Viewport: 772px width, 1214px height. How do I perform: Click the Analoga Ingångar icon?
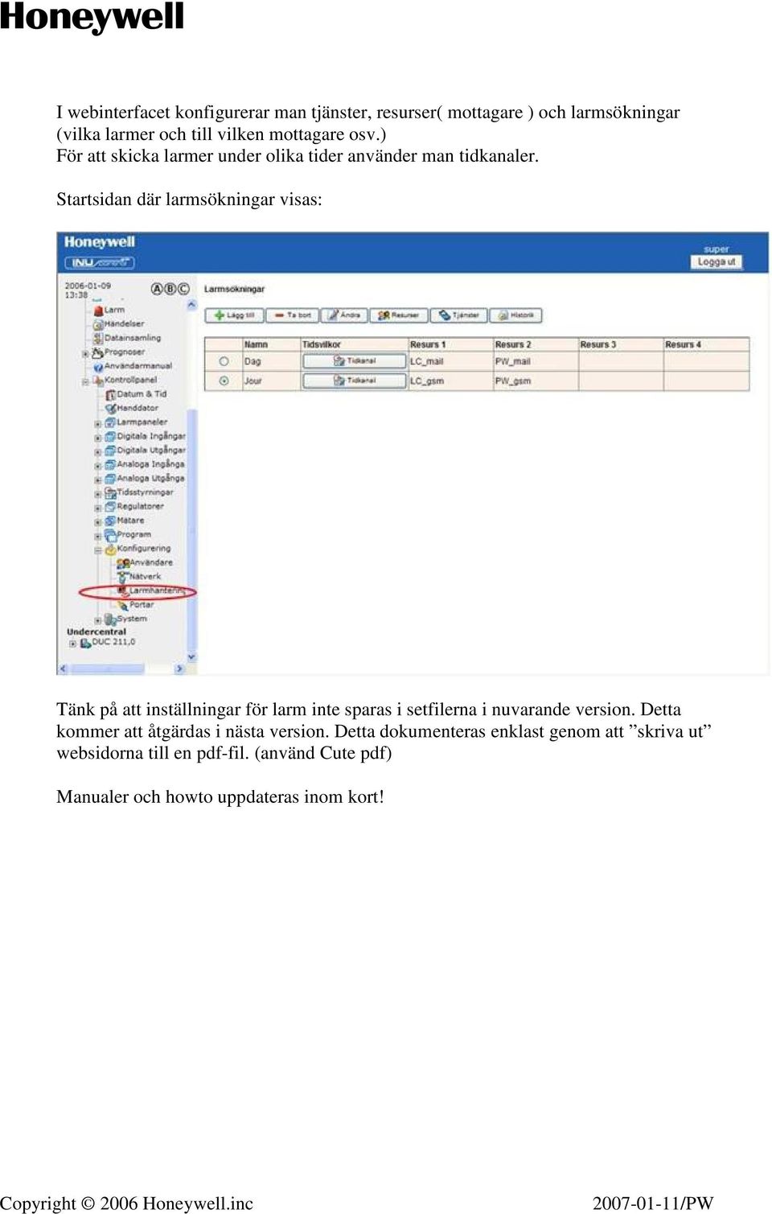(111, 464)
